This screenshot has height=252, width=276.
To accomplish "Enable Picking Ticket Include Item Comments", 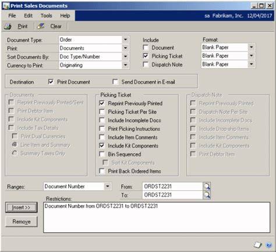I will pyautogui.click(x=102, y=137).
